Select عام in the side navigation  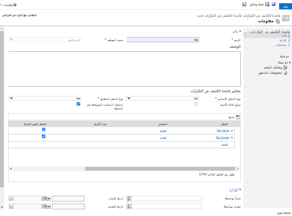point(284,35)
